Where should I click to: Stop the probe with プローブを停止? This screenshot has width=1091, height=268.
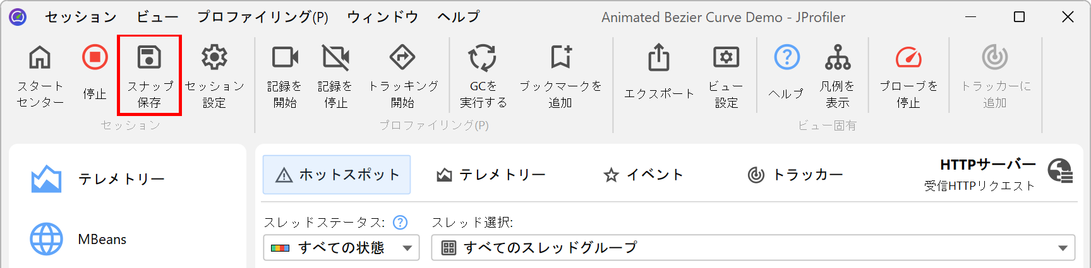pos(908,58)
